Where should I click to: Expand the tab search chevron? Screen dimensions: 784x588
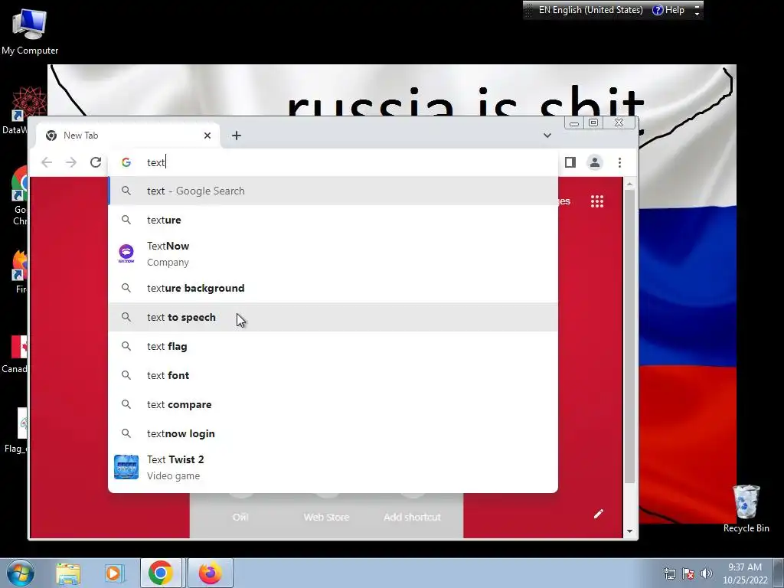coord(547,136)
